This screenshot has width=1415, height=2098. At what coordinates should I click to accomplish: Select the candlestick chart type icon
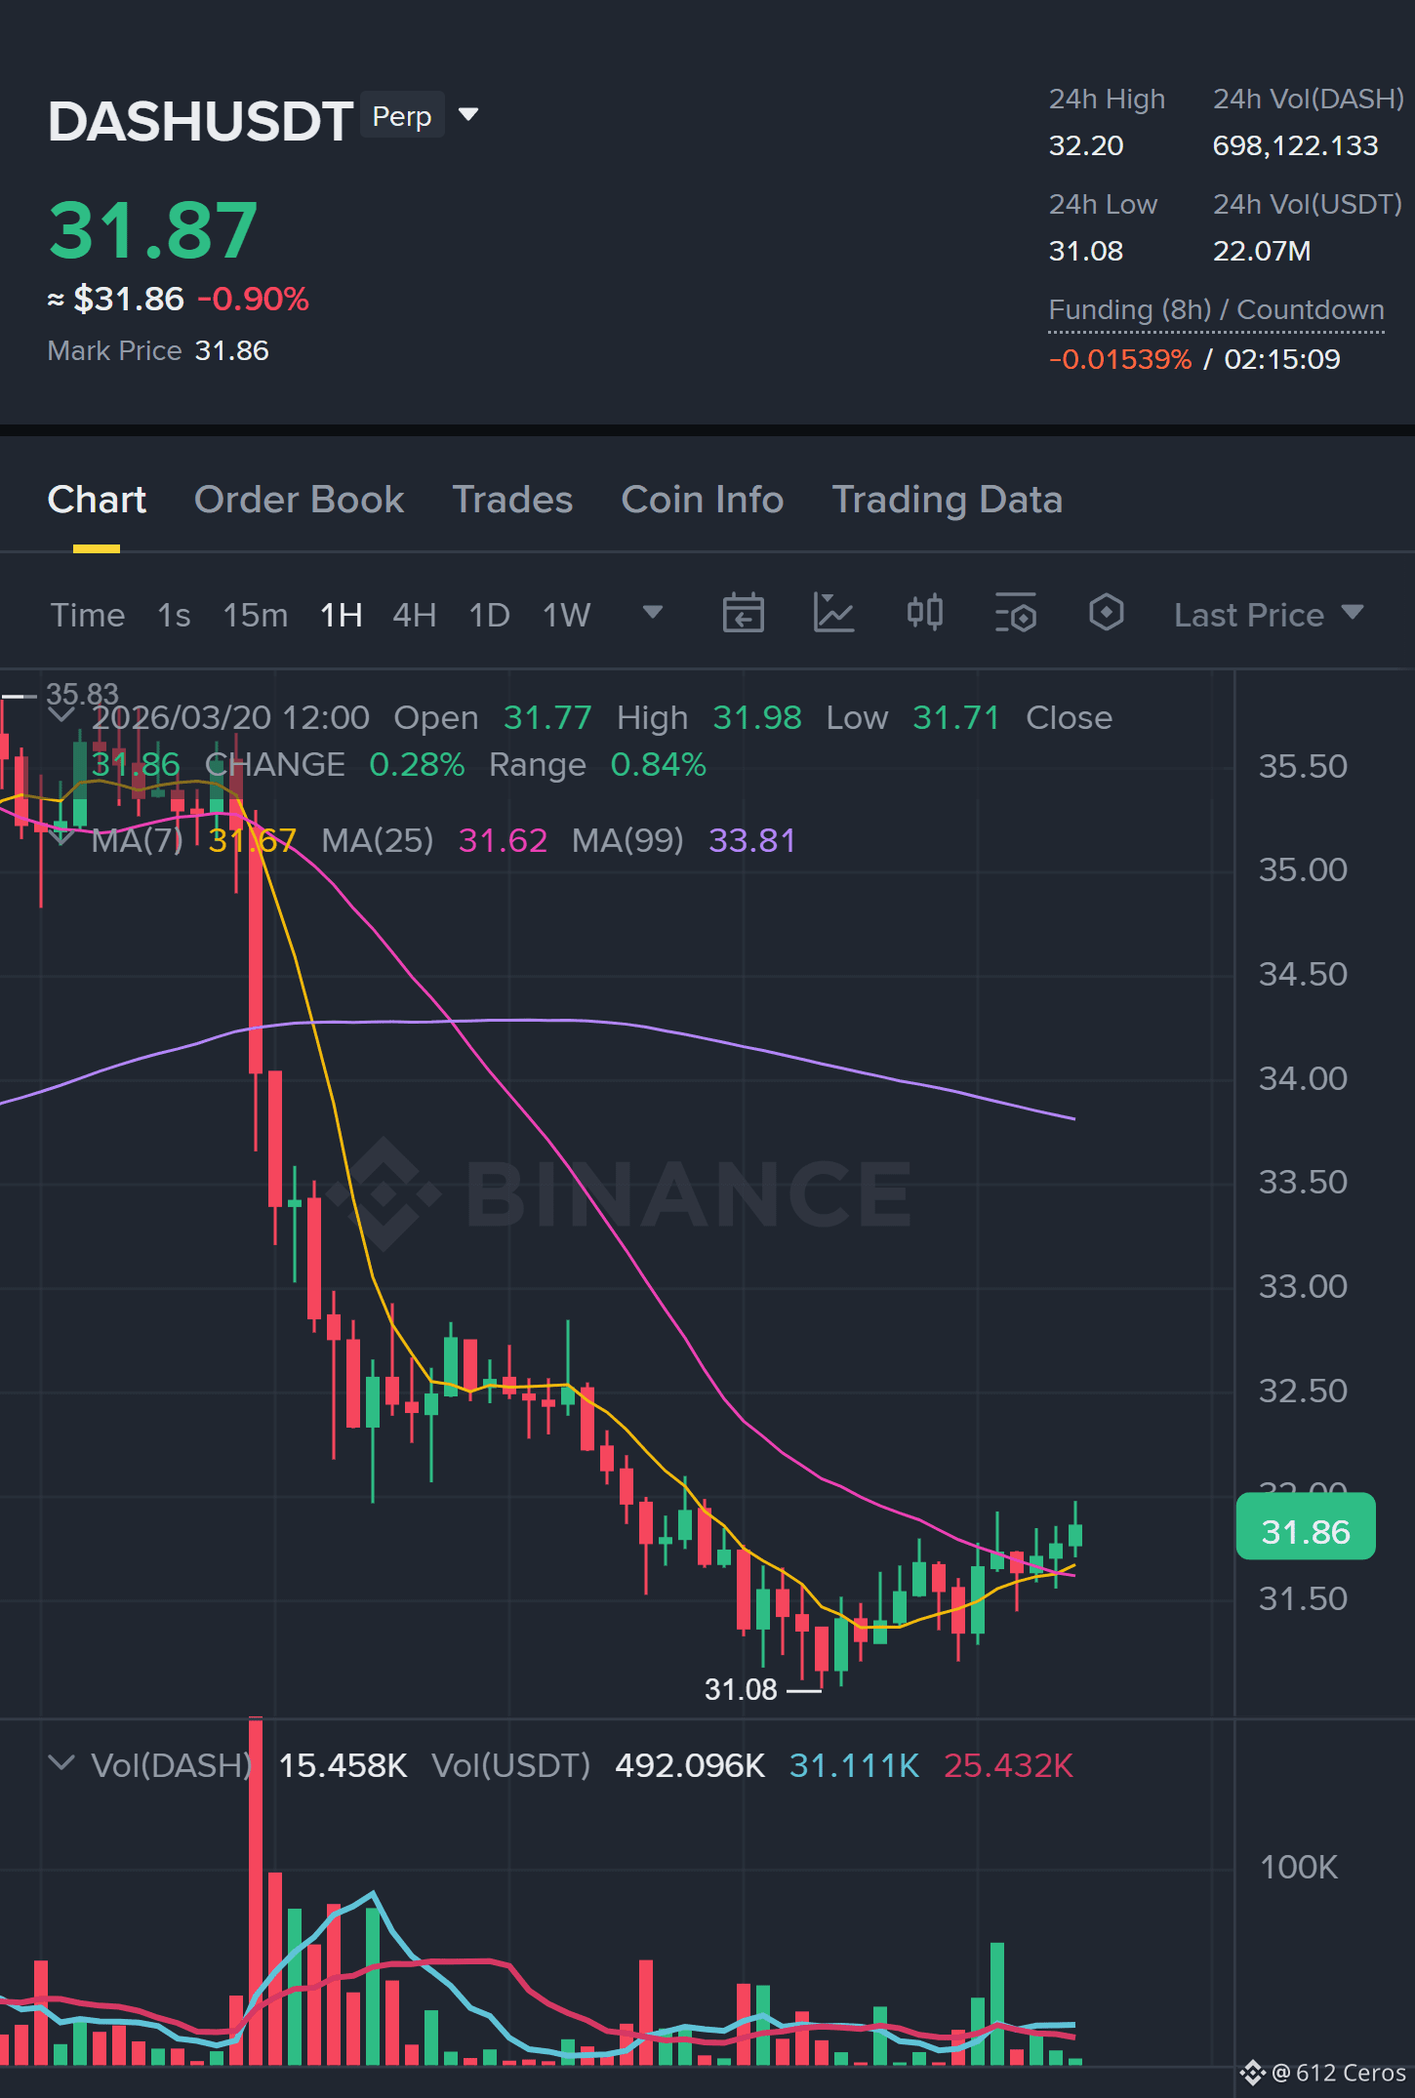click(x=924, y=614)
